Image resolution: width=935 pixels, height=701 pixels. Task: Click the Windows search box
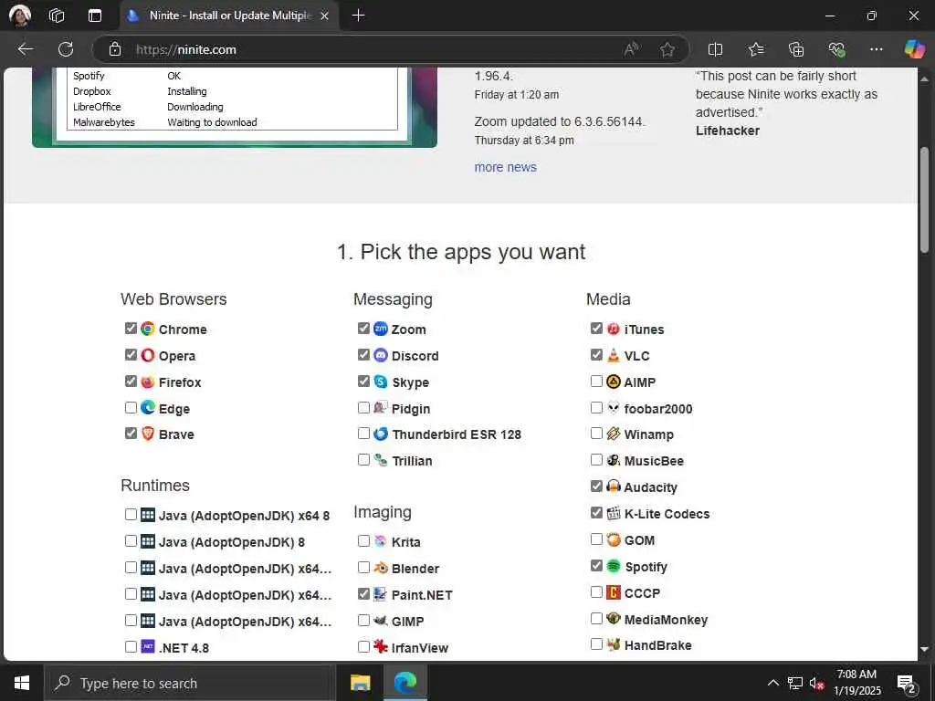[x=190, y=683]
